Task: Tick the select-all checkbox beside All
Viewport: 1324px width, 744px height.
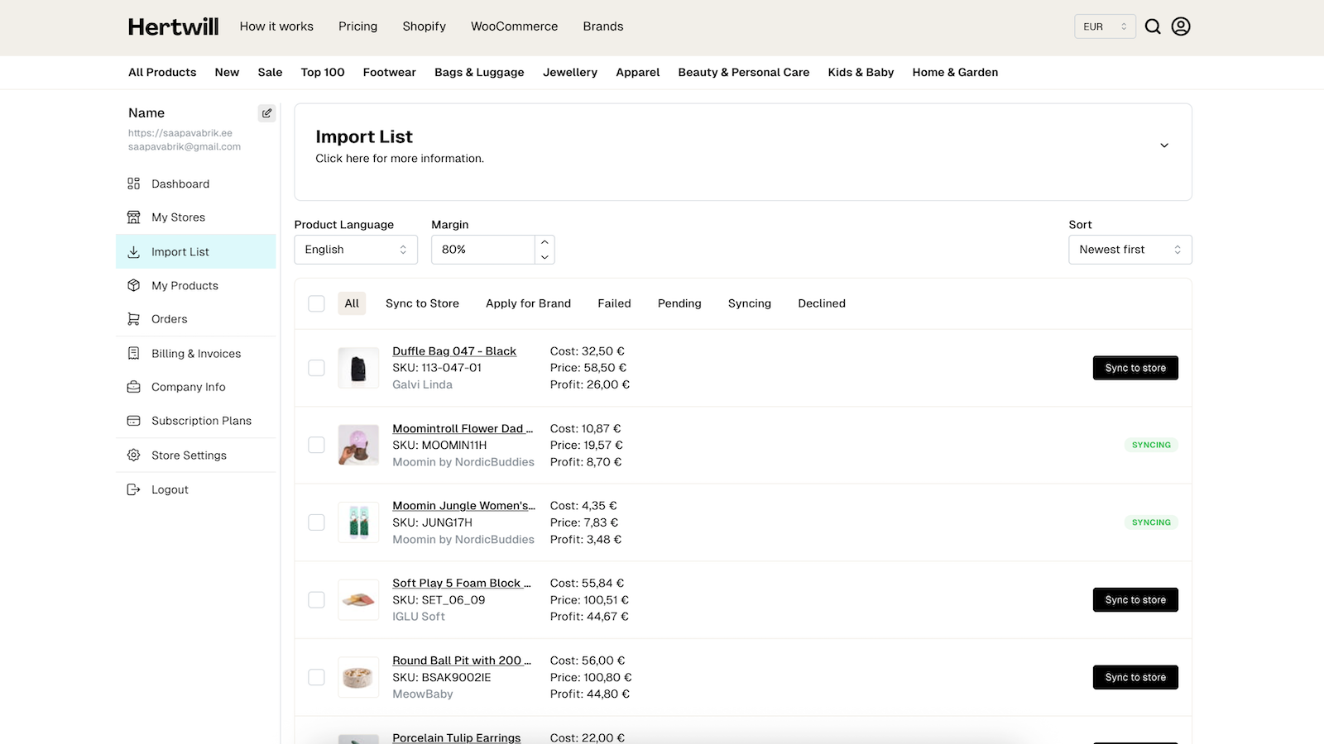Action: pyautogui.click(x=316, y=303)
